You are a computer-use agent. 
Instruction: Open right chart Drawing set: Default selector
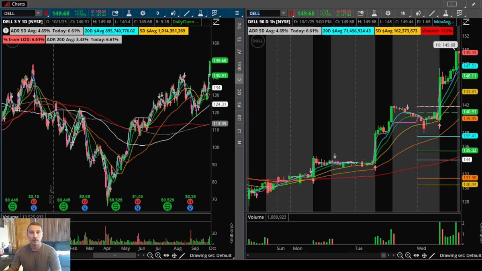[x=460, y=255]
